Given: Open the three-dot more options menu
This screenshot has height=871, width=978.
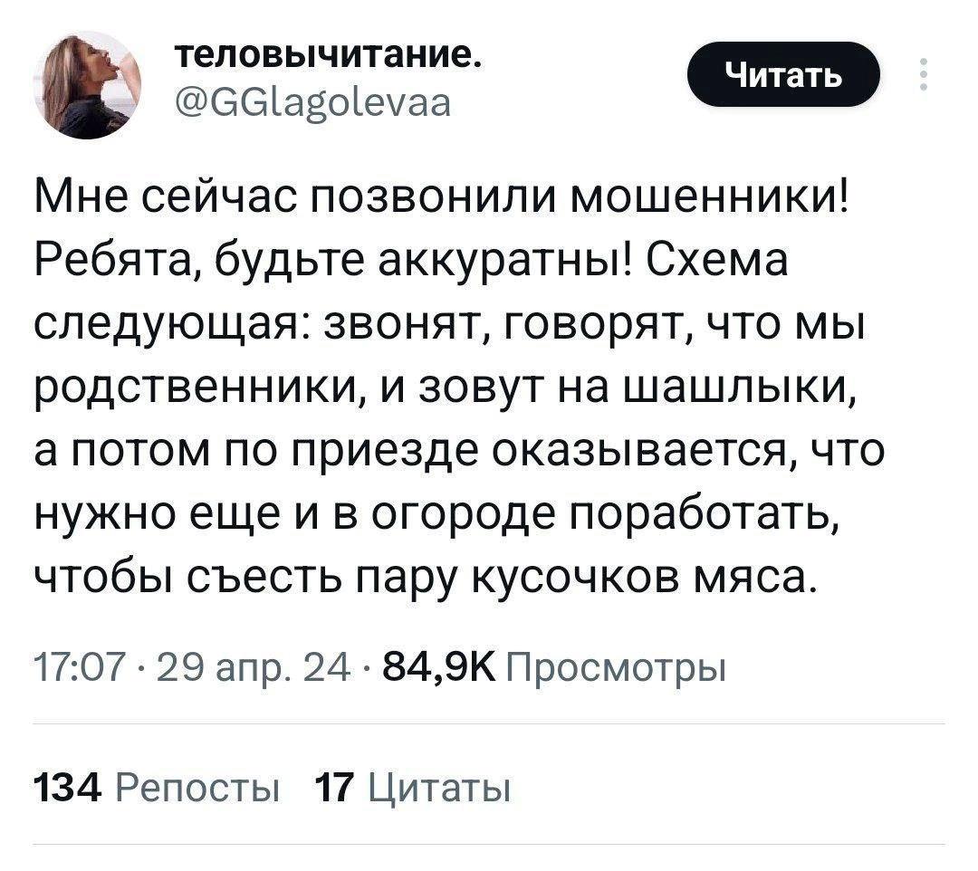Looking at the screenshot, I should (922, 75).
